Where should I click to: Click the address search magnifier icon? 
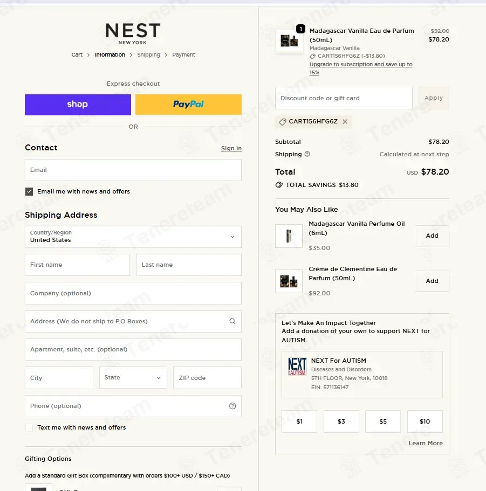point(232,321)
